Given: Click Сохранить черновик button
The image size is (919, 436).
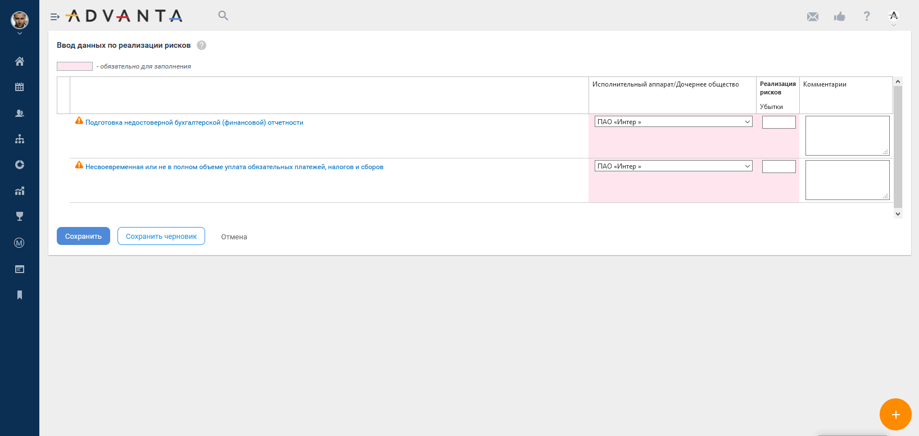Looking at the screenshot, I should point(161,237).
